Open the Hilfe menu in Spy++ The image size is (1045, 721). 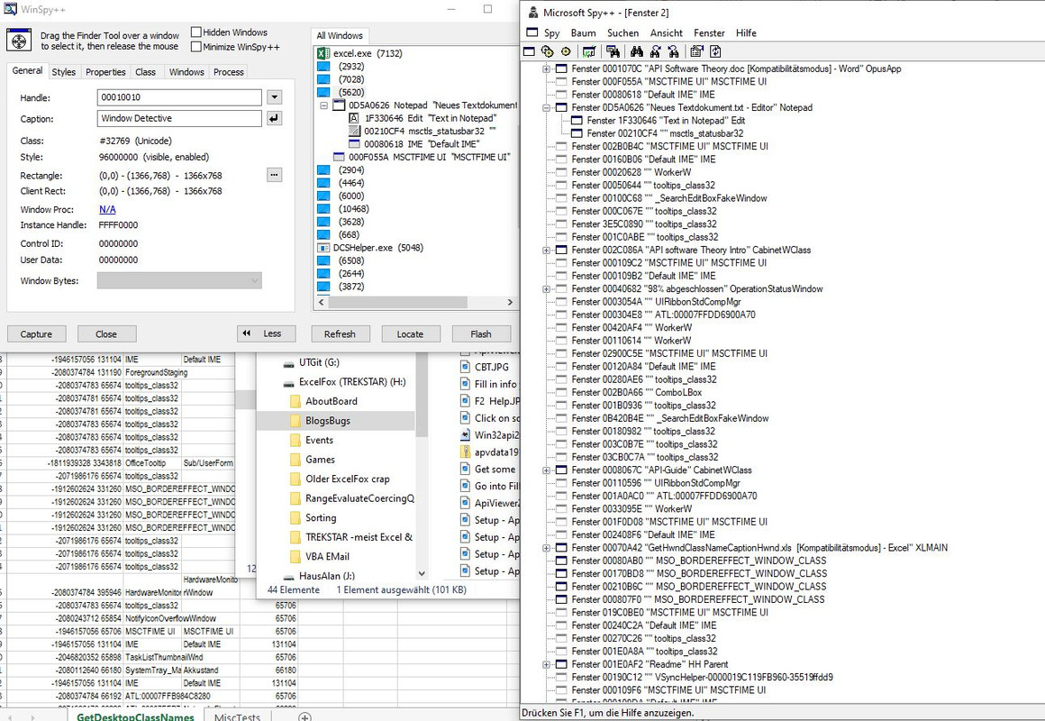coord(746,32)
